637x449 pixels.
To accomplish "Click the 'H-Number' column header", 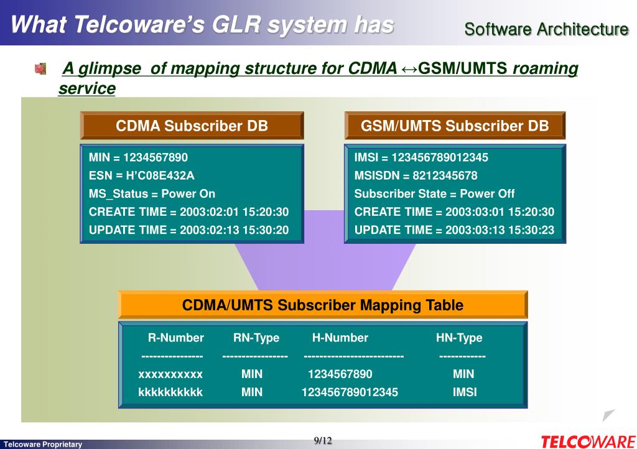I will pyautogui.click(x=340, y=338).
